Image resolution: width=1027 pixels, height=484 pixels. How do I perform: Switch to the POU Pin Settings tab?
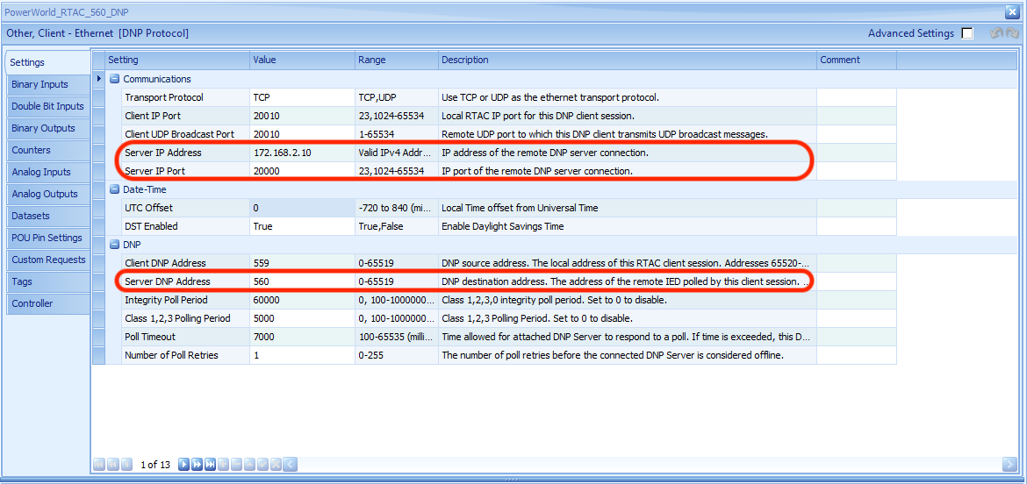(x=48, y=238)
